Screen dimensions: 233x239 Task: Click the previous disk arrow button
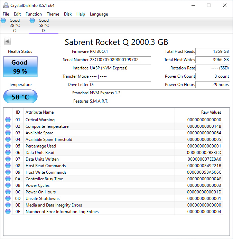(7, 41)
